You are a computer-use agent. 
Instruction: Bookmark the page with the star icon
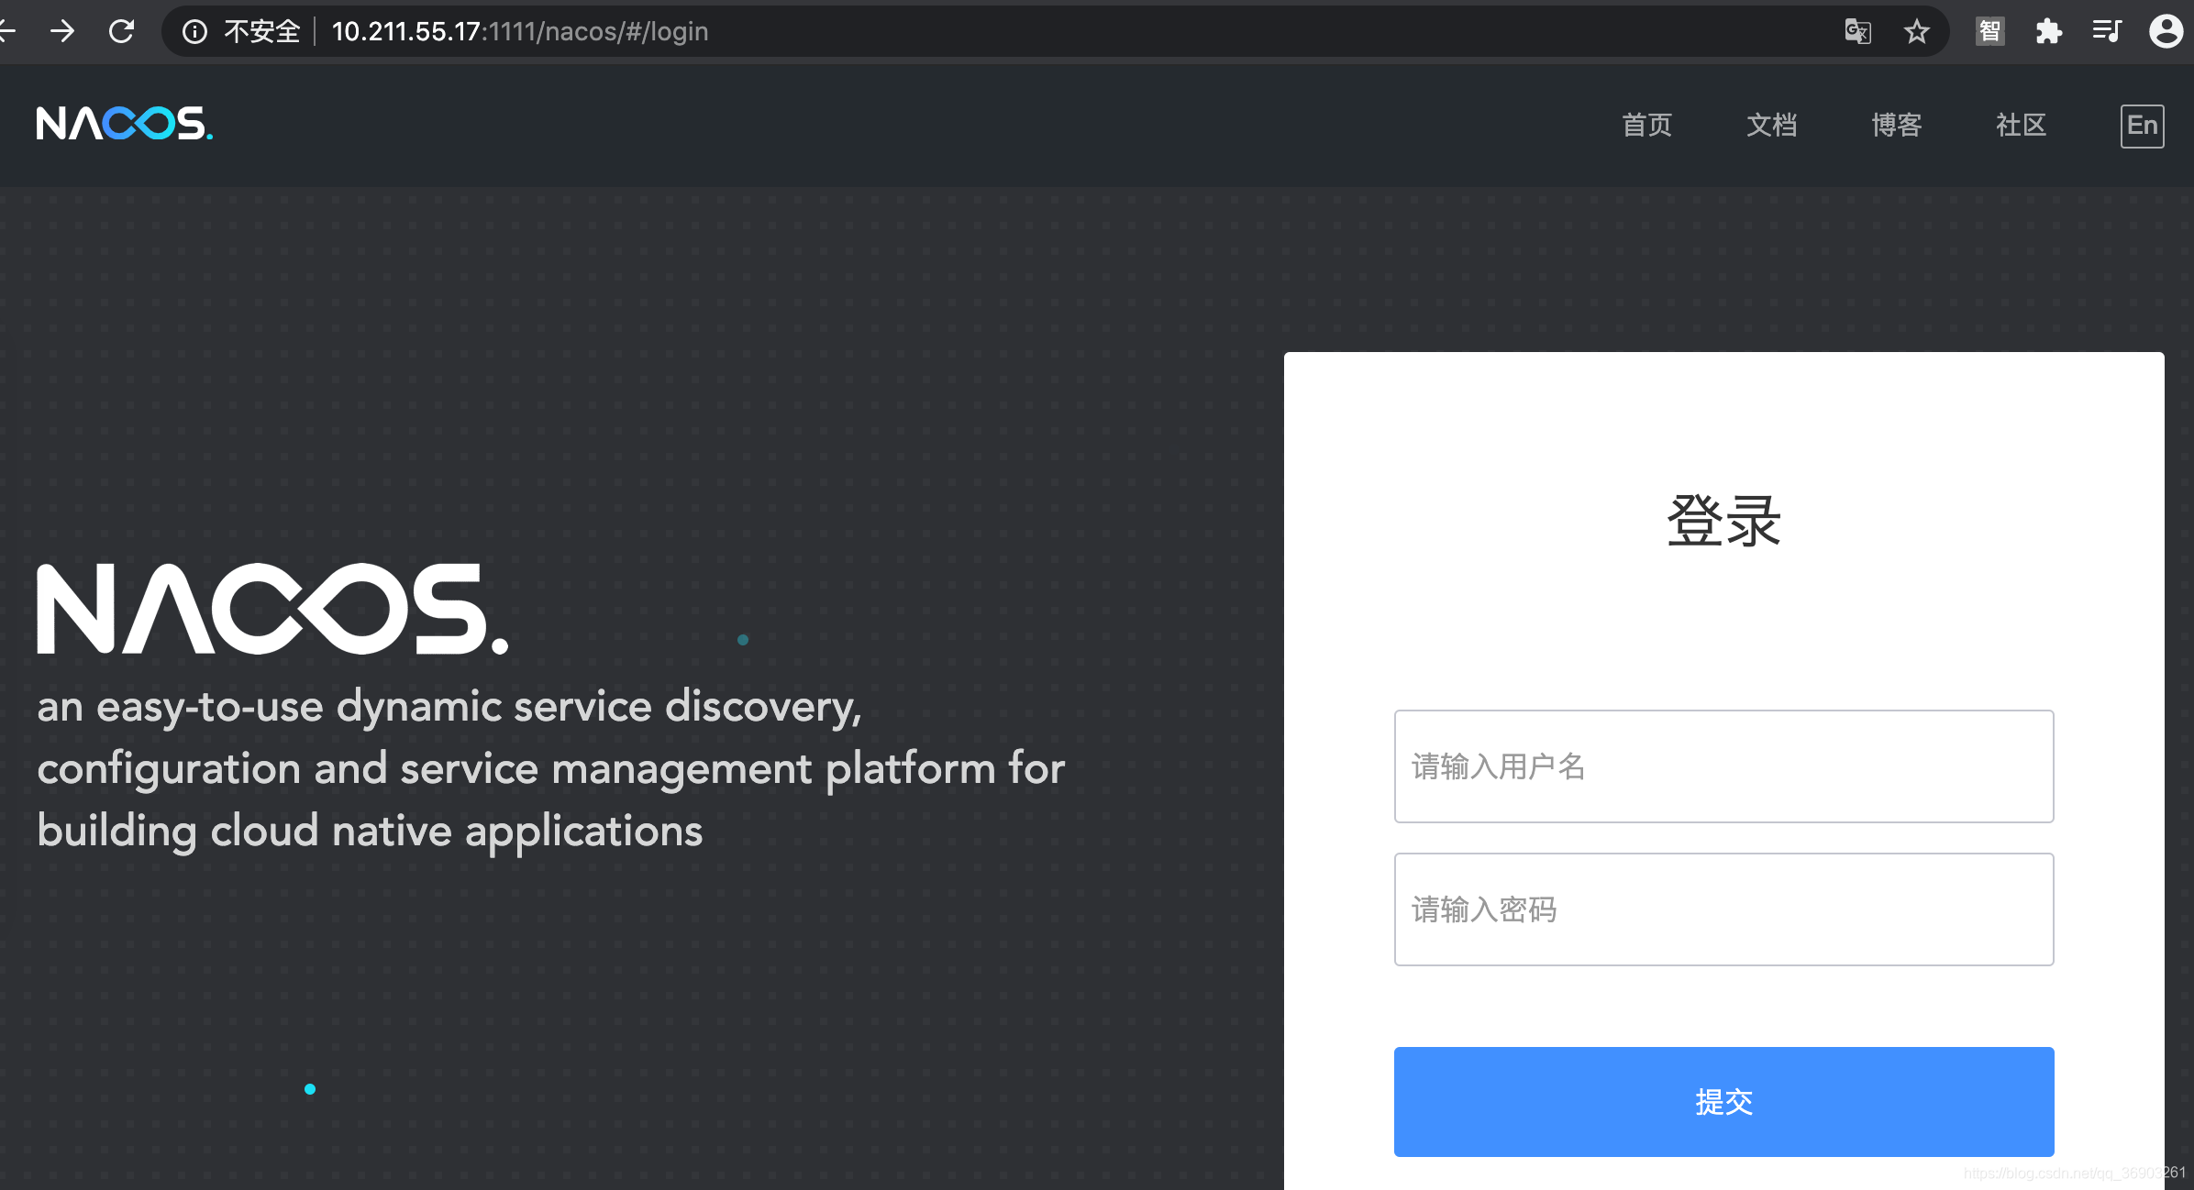pyautogui.click(x=1917, y=32)
